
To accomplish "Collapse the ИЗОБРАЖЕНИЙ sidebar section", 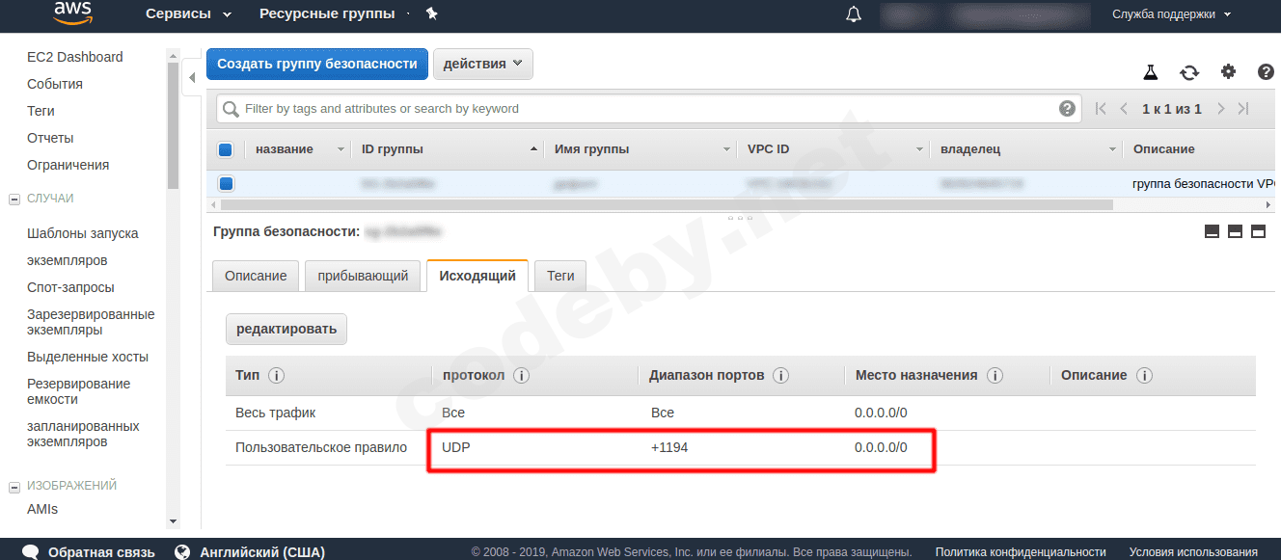I will [x=14, y=487].
